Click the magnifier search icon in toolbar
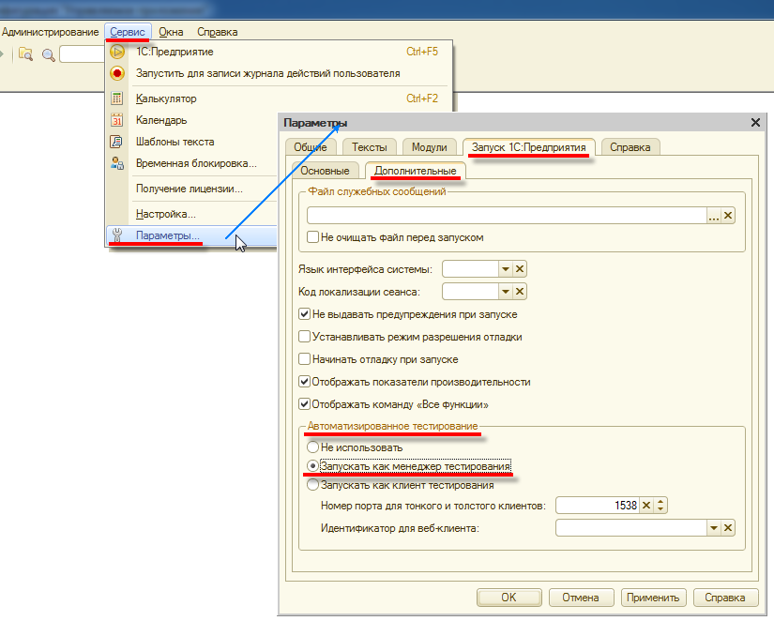 point(48,53)
